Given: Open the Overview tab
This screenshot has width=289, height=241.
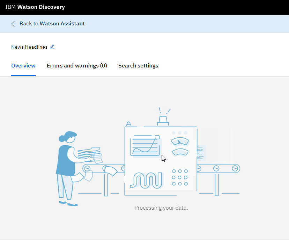Looking at the screenshot, I should (23, 66).
